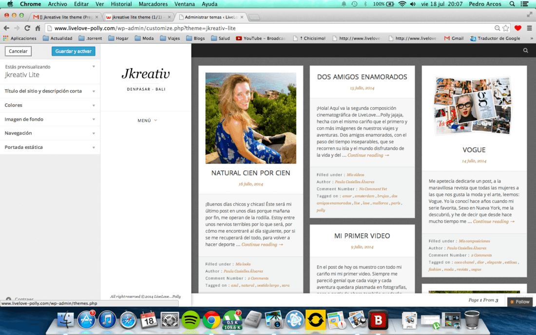Go to the browser home icon
This screenshot has height=335, width=536.
(x=38, y=28)
